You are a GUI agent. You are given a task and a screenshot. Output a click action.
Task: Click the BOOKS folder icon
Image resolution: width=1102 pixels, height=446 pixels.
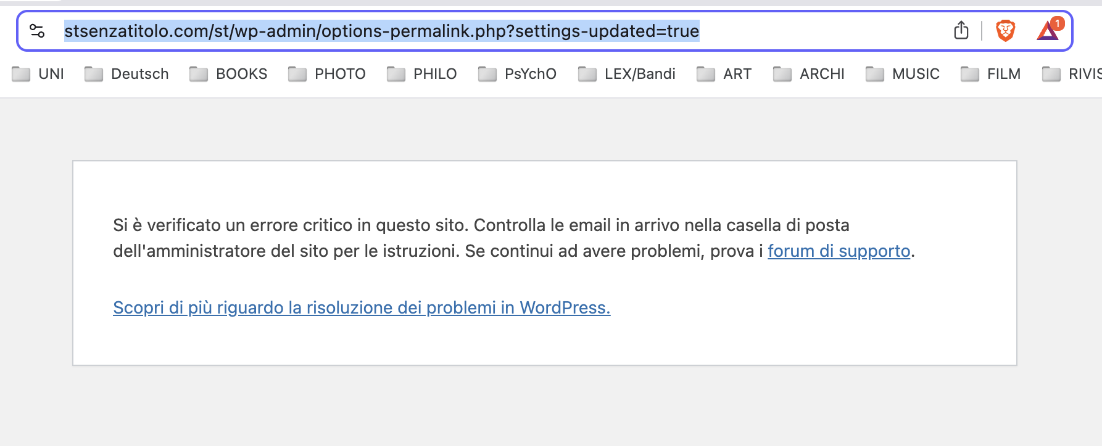199,74
